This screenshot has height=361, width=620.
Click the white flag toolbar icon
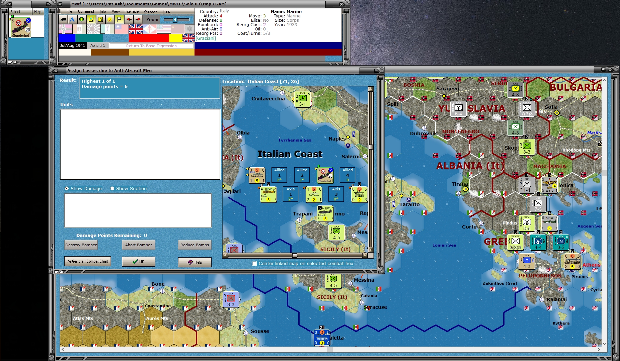pyautogui.click(x=119, y=19)
